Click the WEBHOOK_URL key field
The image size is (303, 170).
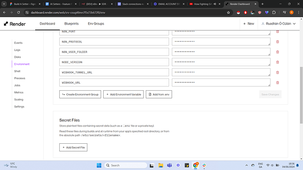coord(114,82)
